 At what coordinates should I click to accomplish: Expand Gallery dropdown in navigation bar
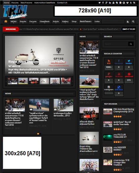(65, 21)
